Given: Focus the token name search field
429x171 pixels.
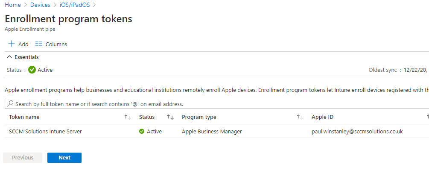Looking at the screenshot, I should tap(213, 104).
